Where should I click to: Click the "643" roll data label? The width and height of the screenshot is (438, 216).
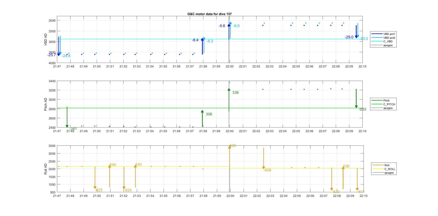(x=138, y=165)
